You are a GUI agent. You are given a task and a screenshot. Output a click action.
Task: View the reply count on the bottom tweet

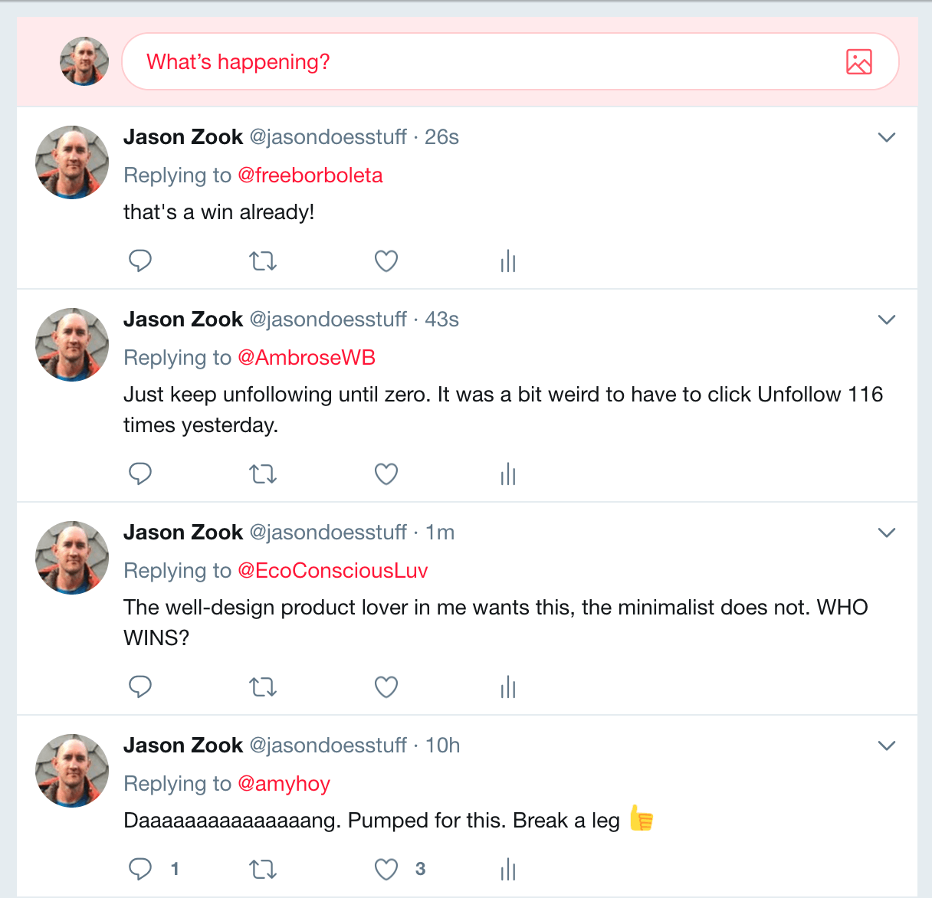tap(175, 869)
